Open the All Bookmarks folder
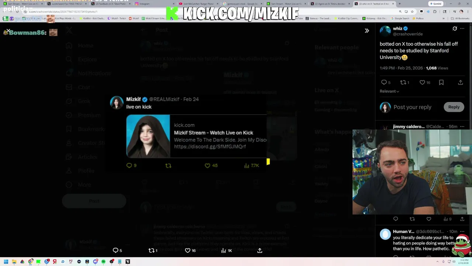The width and height of the screenshot is (472, 266). tap(461, 18)
